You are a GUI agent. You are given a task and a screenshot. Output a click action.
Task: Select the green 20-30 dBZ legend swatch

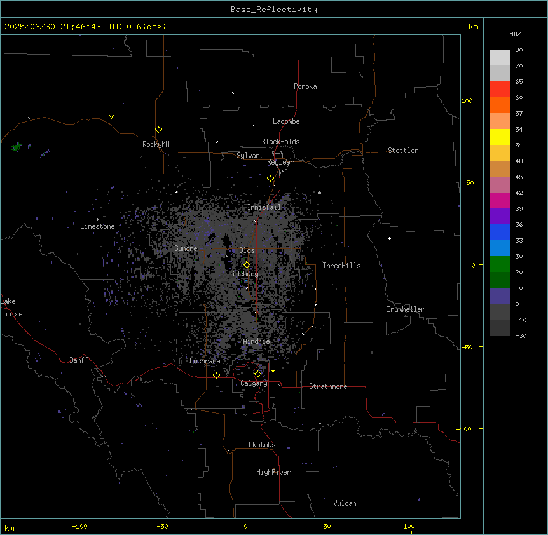pos(500,264)
